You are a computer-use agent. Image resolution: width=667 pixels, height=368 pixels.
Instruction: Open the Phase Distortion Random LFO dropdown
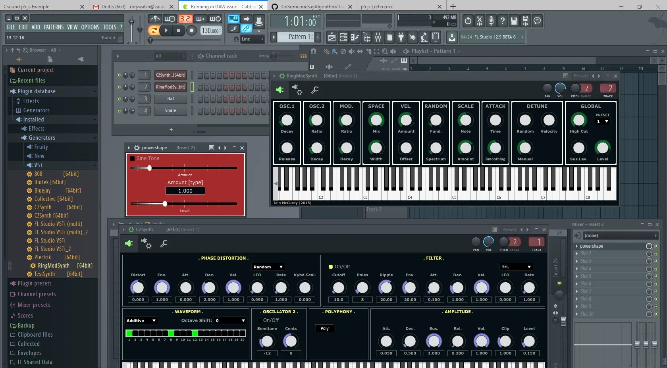pos(268,267)
